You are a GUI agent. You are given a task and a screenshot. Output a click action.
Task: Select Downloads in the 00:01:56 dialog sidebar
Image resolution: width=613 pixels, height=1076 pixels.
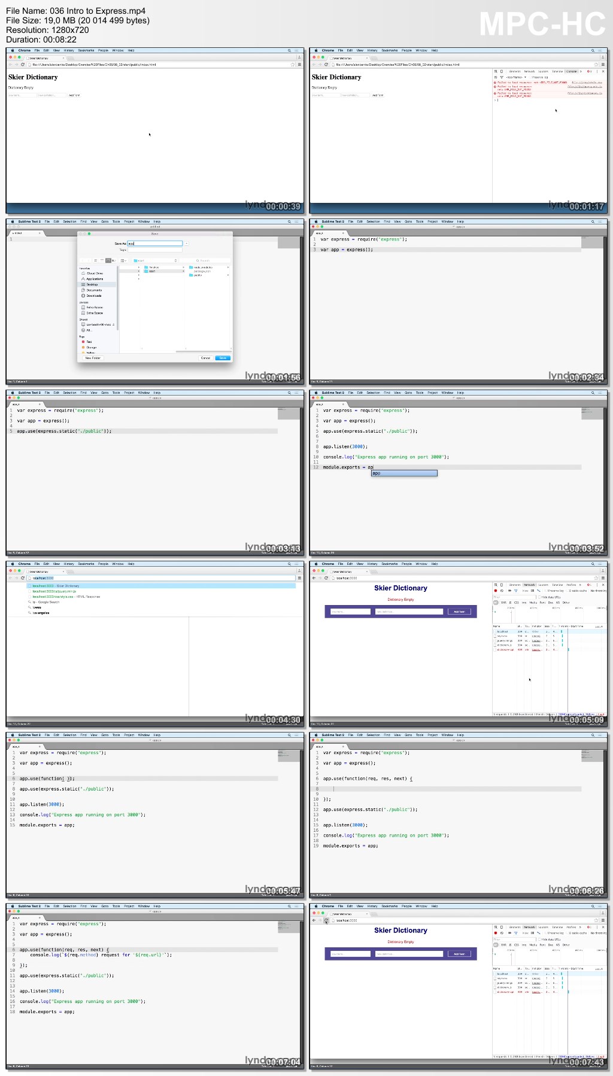94,296
